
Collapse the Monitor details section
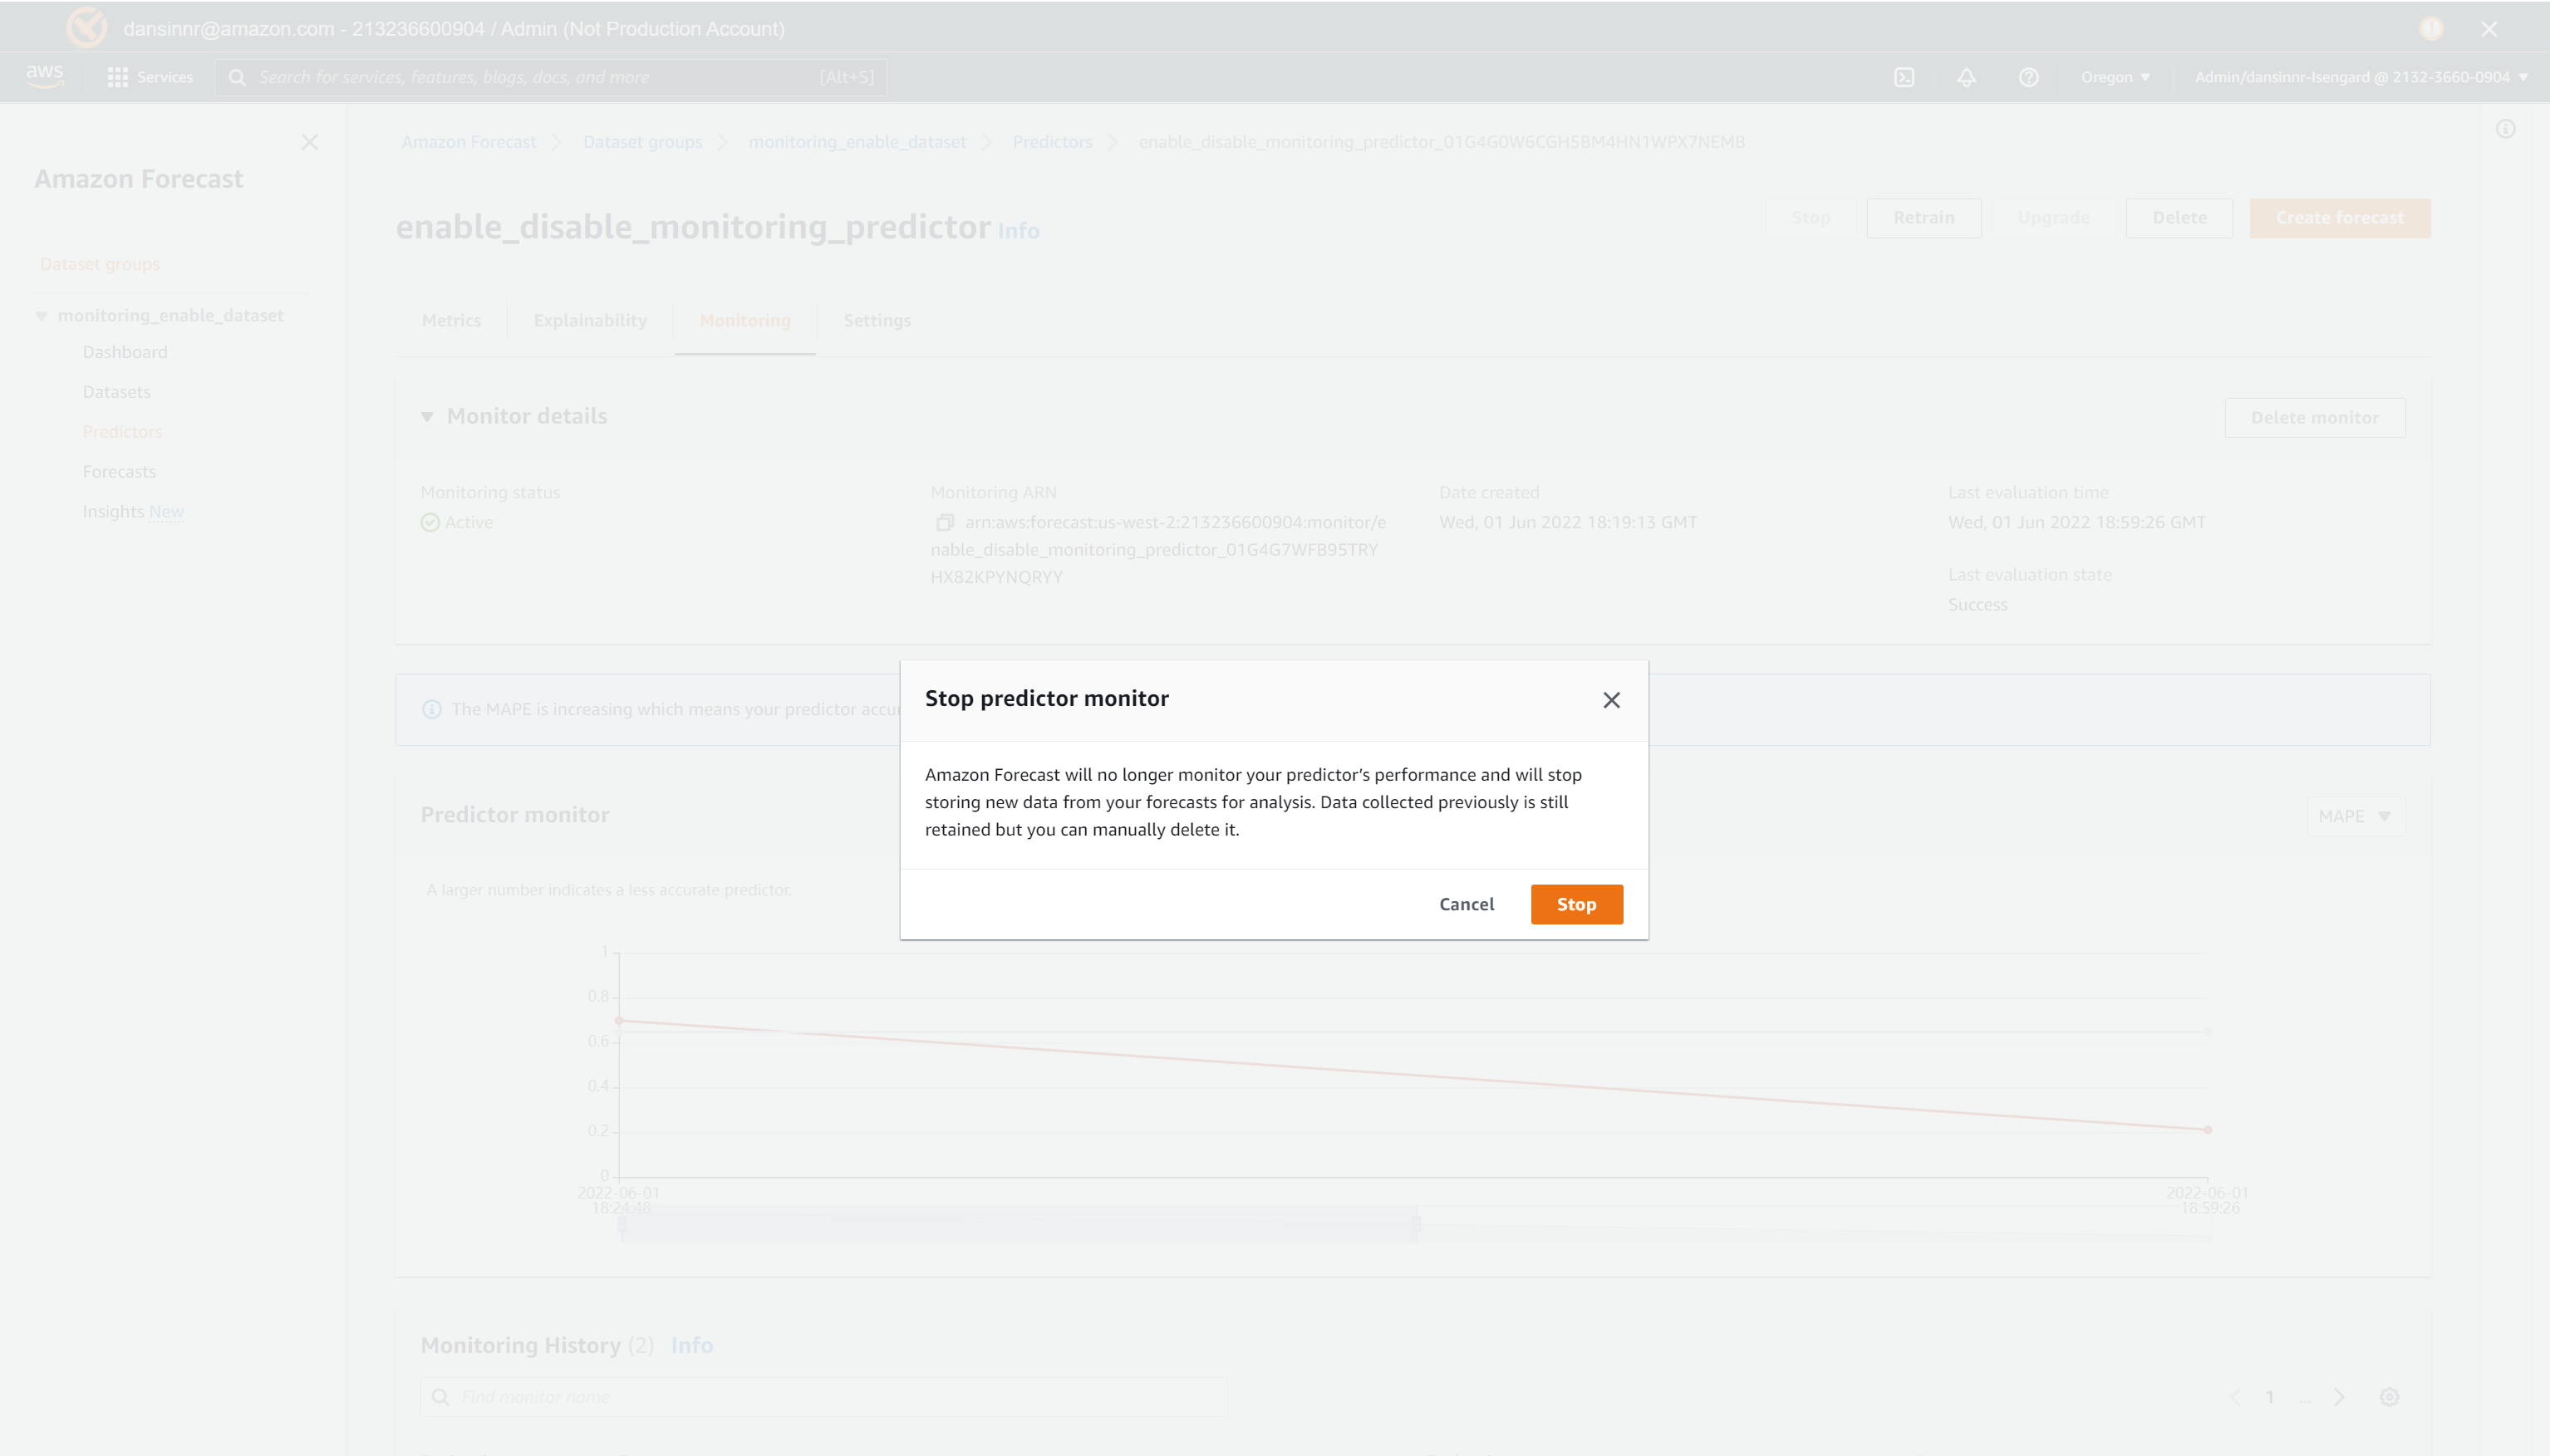[427, 416]
